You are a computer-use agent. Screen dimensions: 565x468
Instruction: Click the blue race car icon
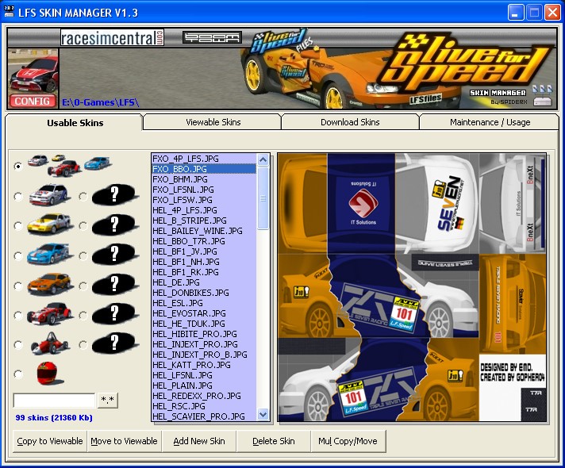click(48, 254)
